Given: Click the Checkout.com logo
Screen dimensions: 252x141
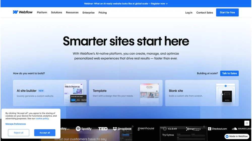Looking at the screenshot, I should coord(217,129).
